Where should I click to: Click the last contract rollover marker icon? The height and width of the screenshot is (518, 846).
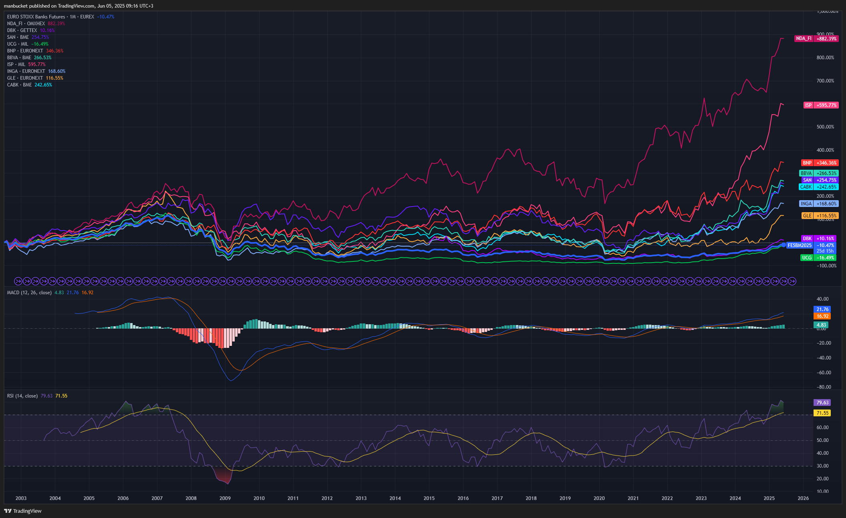click(792, 281)
